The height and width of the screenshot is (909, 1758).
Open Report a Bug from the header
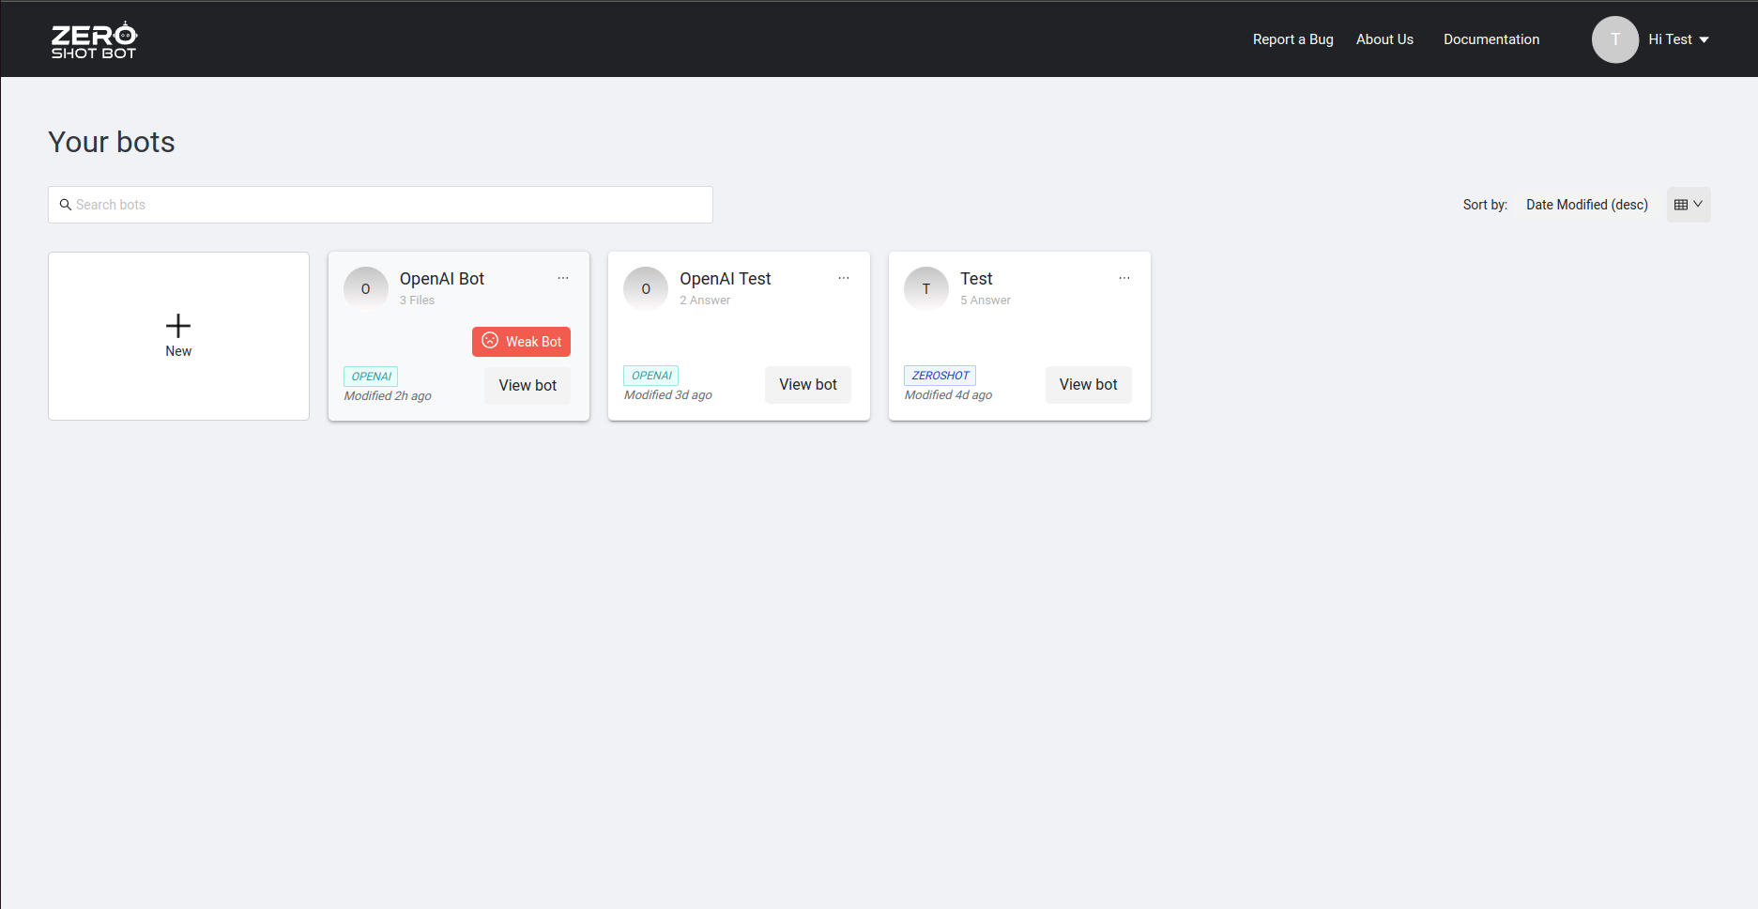[x=1292, y=39]
